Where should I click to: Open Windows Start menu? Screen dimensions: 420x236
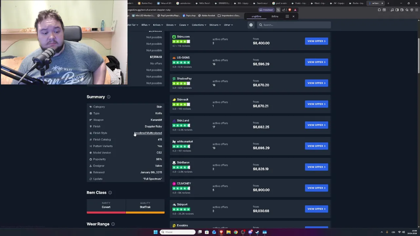click(156, 232)
